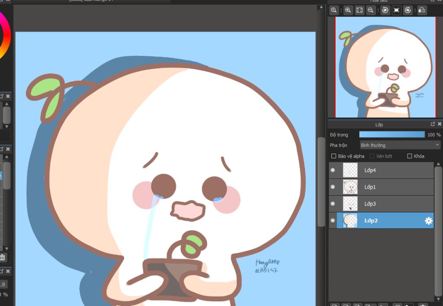This screenshot has height=306, width=443.
Task: Adjust the Độ trong opacity slider
Action: 392,135
